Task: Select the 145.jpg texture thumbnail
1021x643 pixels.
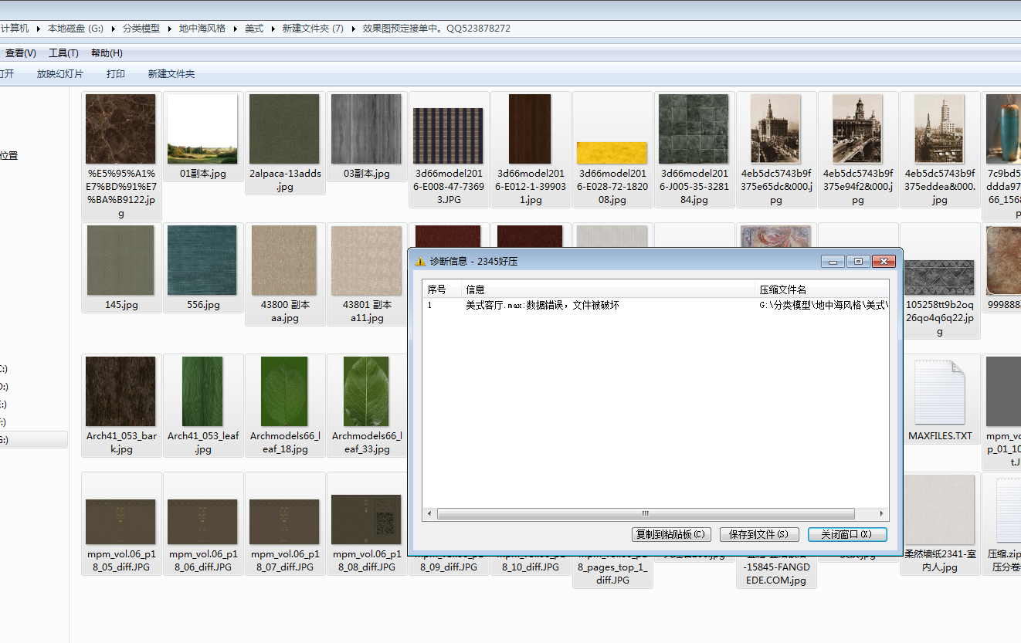Action: [x=120, y=260]
